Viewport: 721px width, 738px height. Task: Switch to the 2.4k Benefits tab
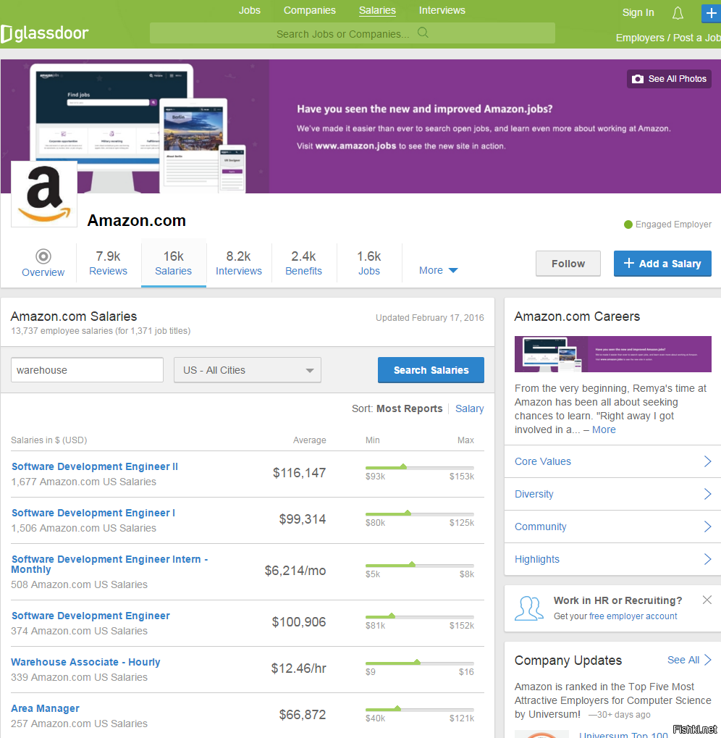click(x=304, y=263)
